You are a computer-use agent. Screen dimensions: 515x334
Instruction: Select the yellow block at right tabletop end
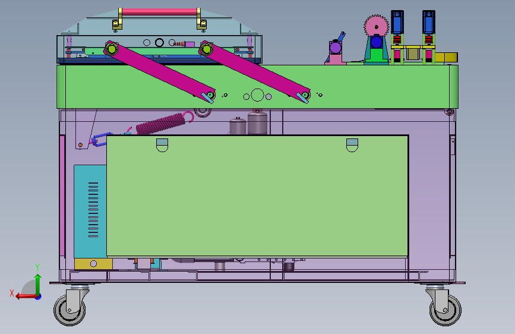tap(446, 57)
